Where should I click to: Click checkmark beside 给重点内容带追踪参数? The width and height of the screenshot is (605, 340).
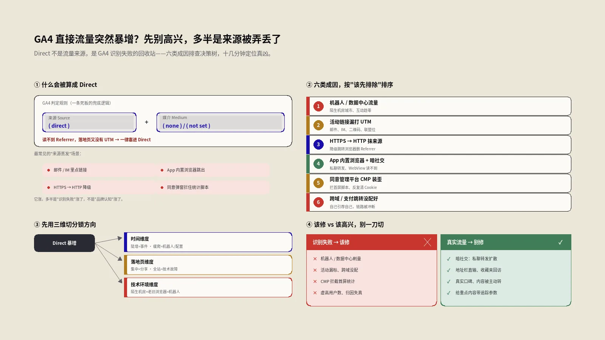[448, 293]
